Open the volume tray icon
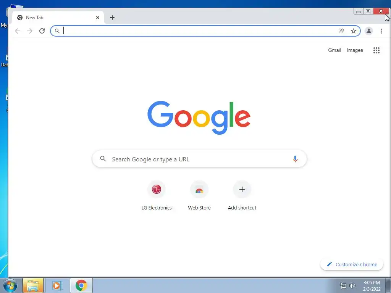 [x=352, y=286]
